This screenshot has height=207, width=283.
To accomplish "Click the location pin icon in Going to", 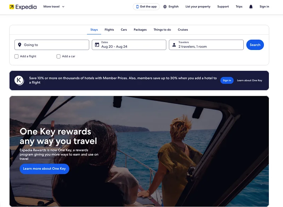I will point(20,45).
